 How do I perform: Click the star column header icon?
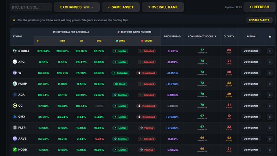point(270,37)
